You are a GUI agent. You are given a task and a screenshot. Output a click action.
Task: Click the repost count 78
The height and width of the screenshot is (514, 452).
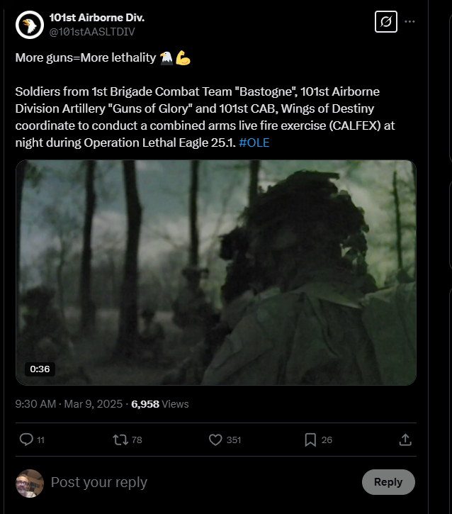(137, 440)
